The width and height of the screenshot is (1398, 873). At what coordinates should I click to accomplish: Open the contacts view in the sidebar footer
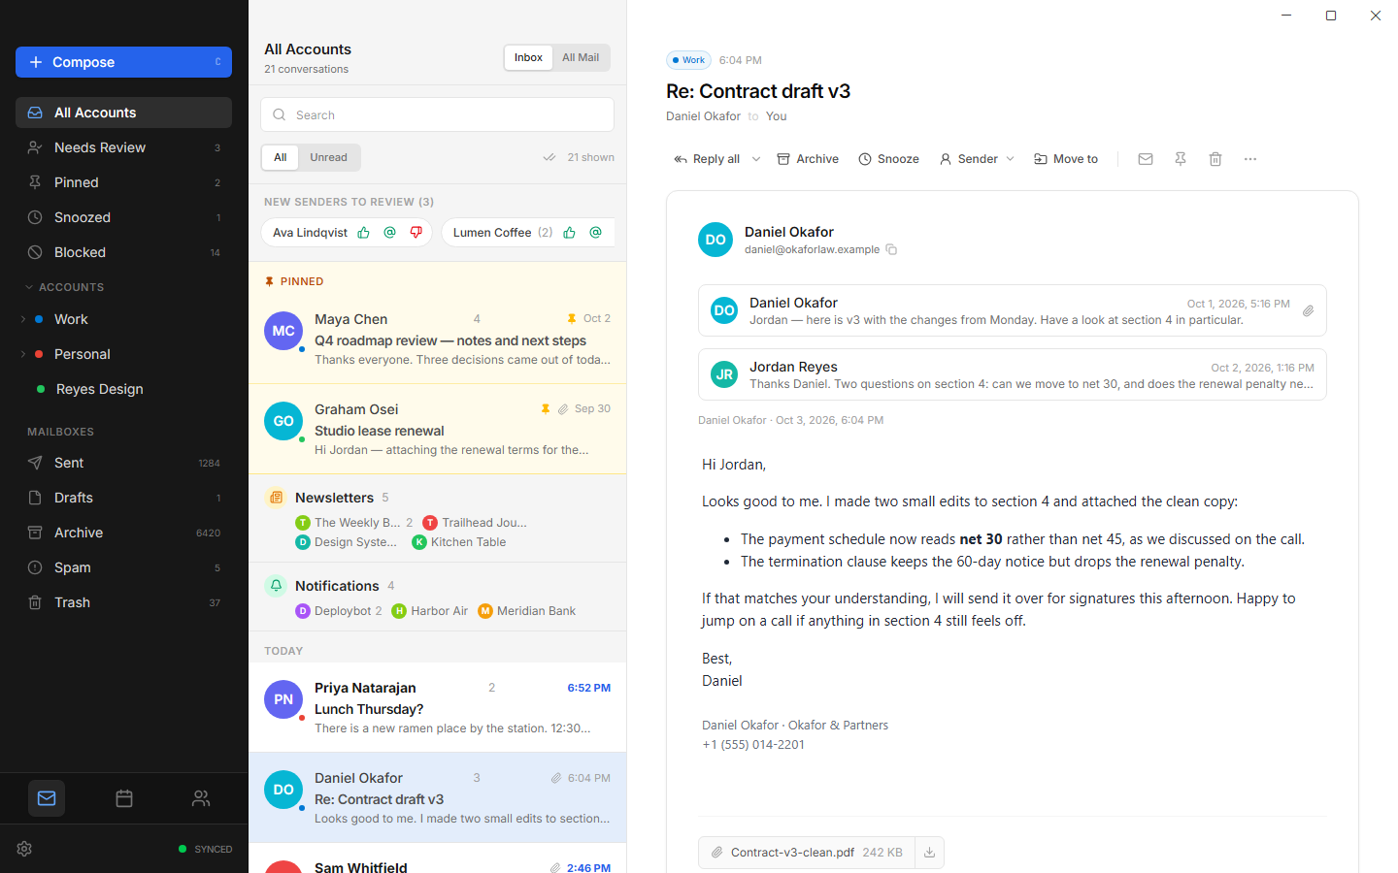coord(201,798)
